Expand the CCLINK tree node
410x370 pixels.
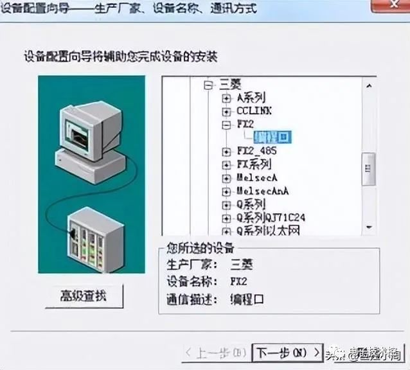pyautogui.click(x=226, y=112)
